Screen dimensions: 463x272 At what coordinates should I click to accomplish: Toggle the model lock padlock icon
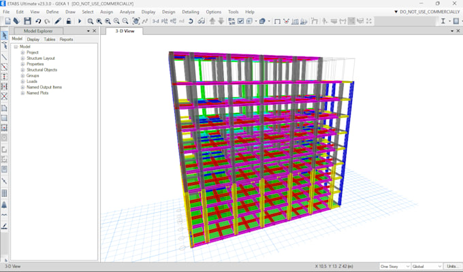click(69, 21)
